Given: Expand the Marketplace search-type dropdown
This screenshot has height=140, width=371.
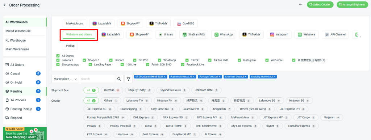Looking at the screenshot, I should pyautogui.click(x=65, y=79).
